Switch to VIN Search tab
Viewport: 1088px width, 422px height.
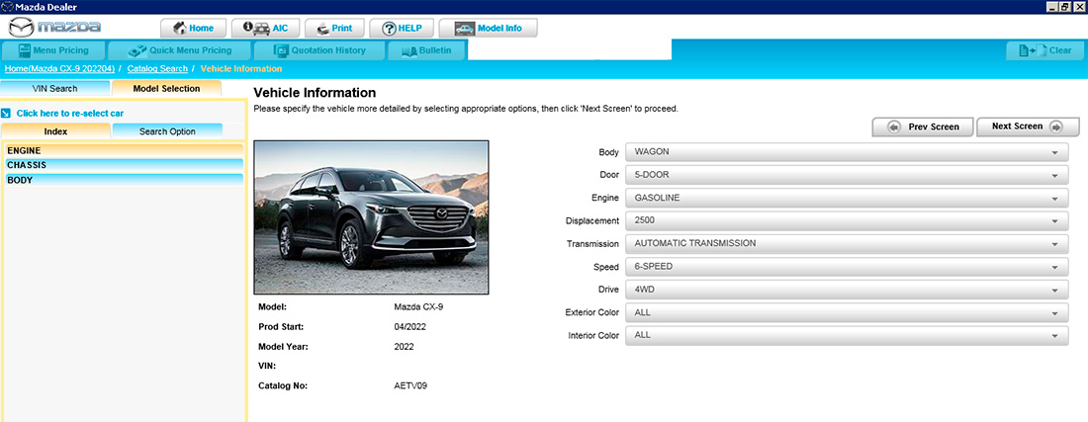(x=54, y=89)
